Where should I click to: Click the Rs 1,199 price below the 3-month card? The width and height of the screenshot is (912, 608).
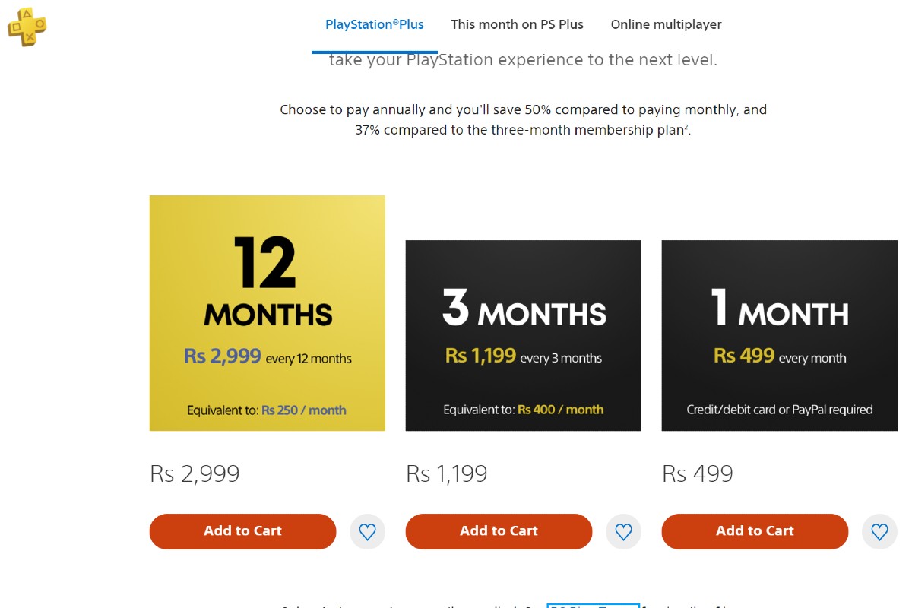click(447, 474)
